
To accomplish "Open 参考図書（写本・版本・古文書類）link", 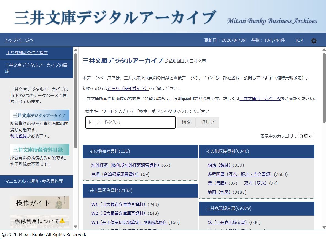I will pyautogui.click(x=241, y=174).
